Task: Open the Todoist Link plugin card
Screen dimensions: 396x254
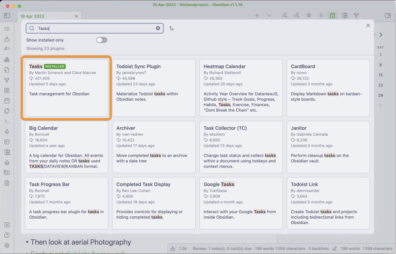Action: click(x=328, y=203)
